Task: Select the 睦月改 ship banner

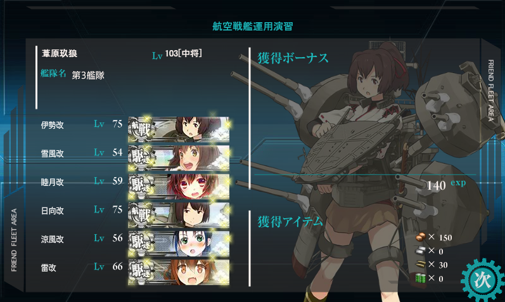Action: 179,187
